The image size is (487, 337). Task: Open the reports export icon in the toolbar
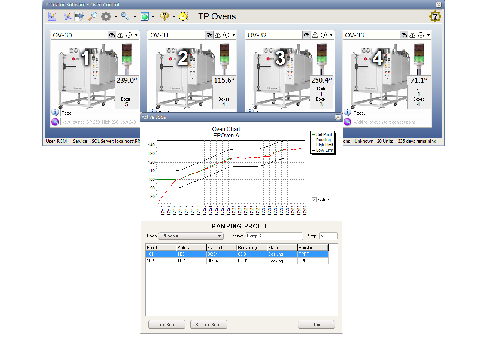point(79,16)
